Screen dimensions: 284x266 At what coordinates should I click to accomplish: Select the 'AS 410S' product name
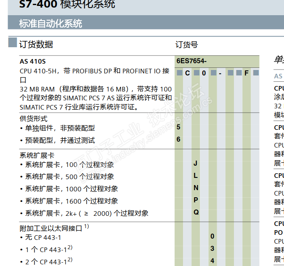point(32,62)
